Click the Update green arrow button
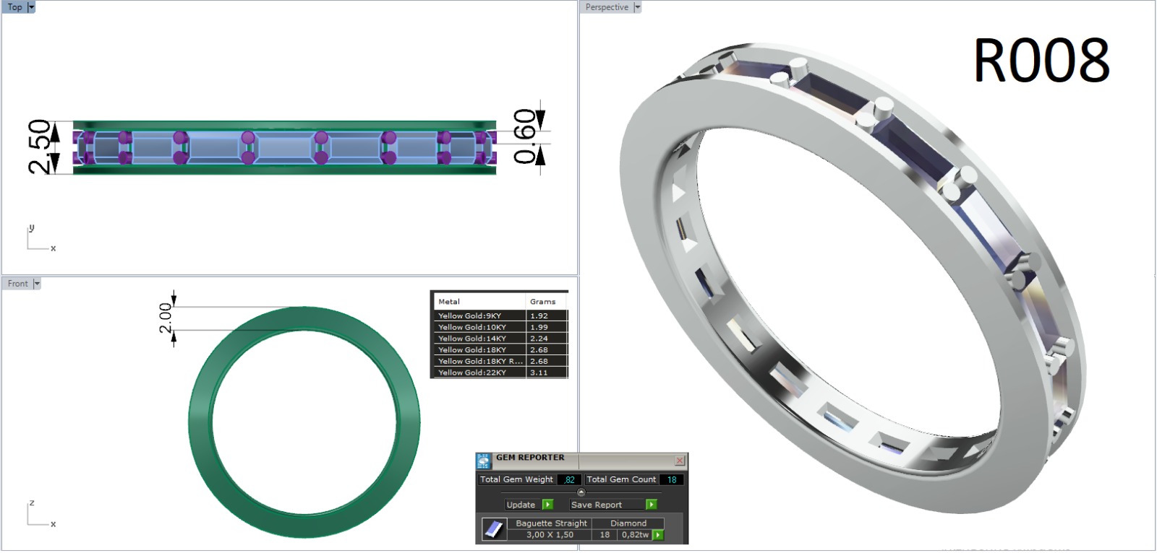 coord(547,505)
